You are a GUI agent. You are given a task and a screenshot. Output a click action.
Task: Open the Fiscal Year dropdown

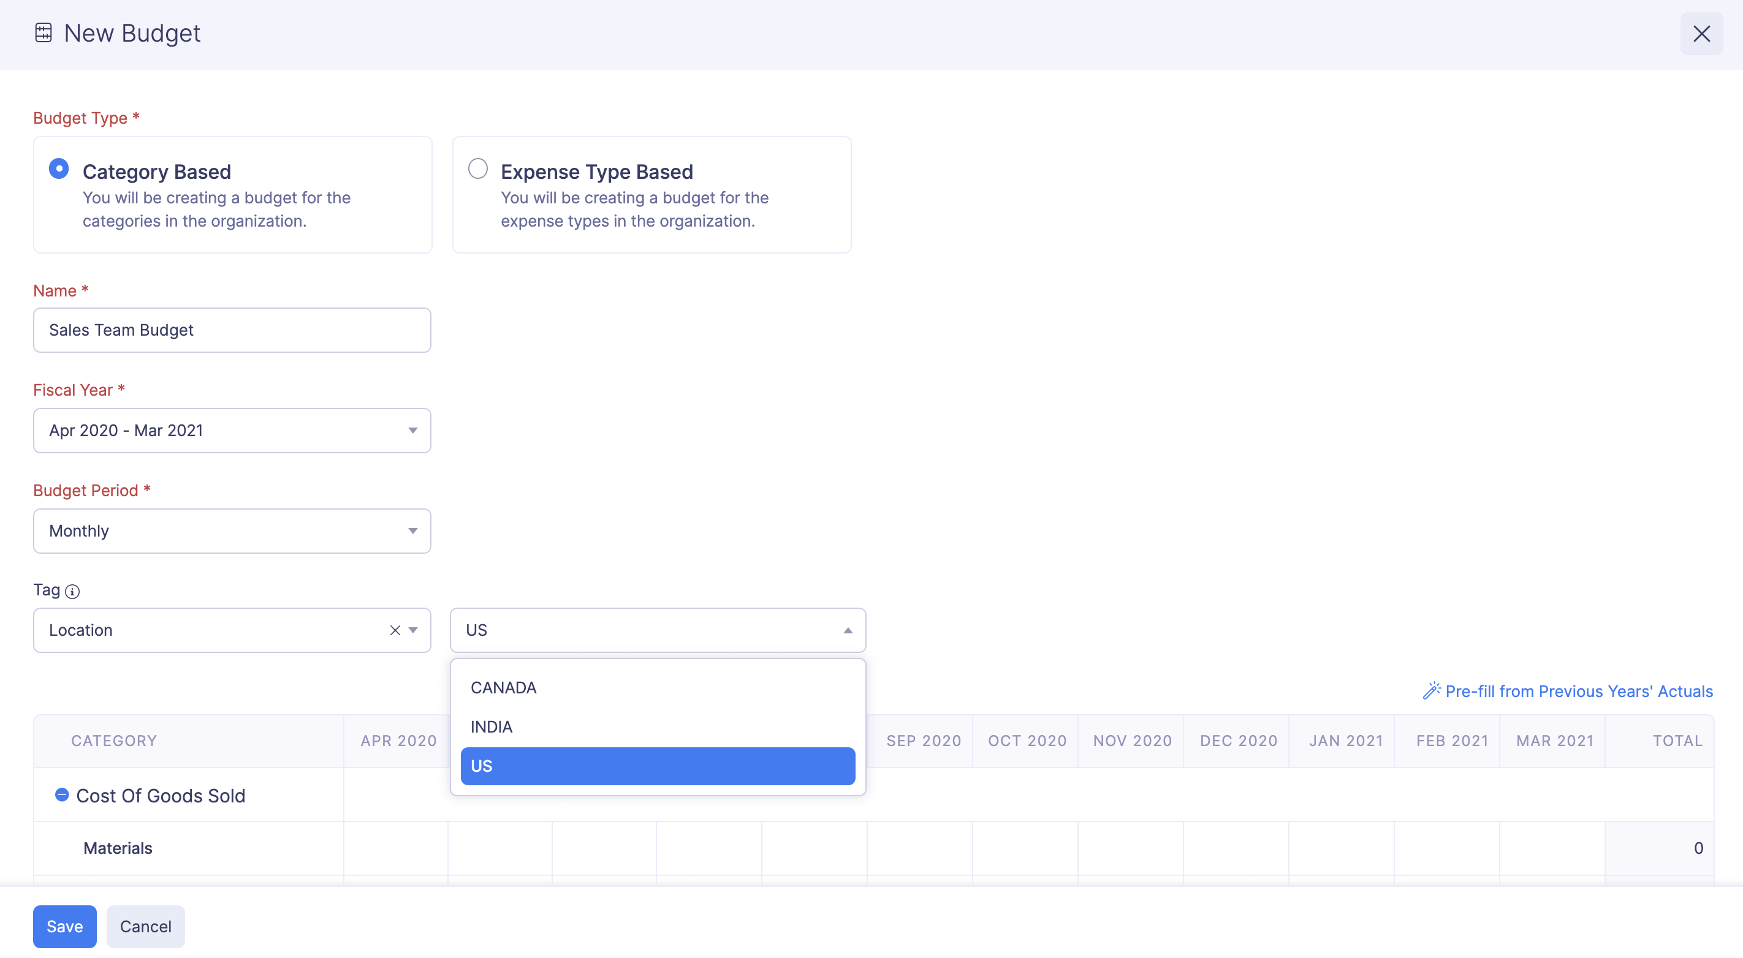(232, 431)
